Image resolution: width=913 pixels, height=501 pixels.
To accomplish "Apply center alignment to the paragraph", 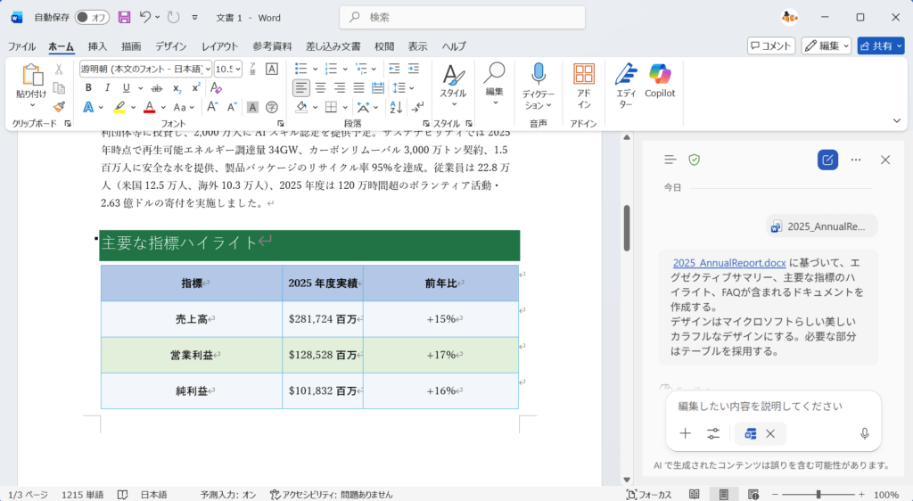I will click(321, 87).
